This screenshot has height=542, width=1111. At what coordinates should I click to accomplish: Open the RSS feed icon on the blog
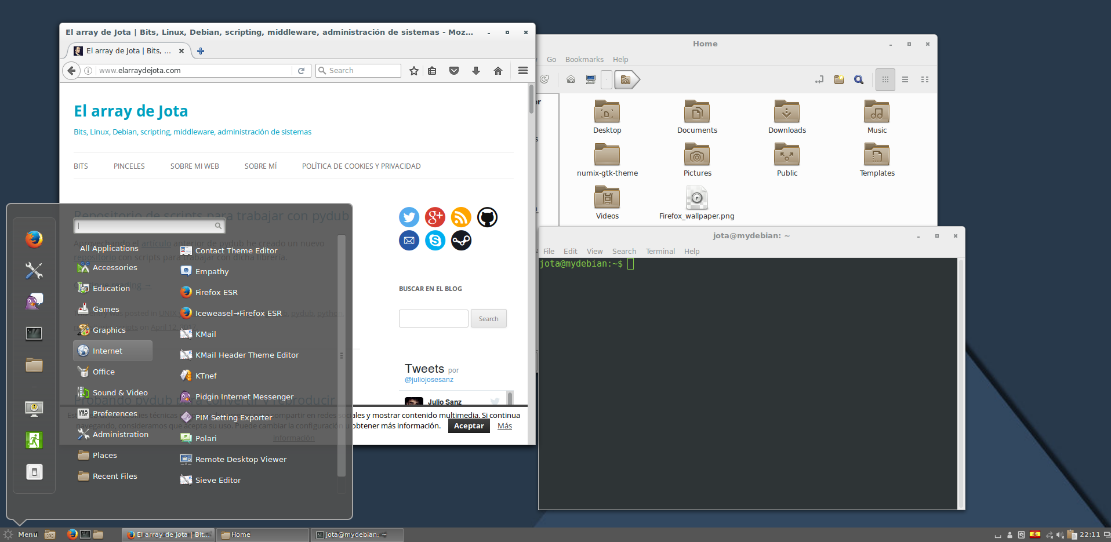461,217
